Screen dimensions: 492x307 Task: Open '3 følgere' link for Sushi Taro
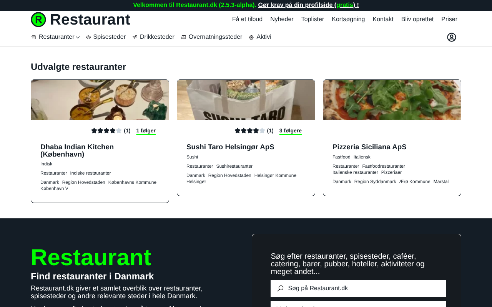click(291, 131)
